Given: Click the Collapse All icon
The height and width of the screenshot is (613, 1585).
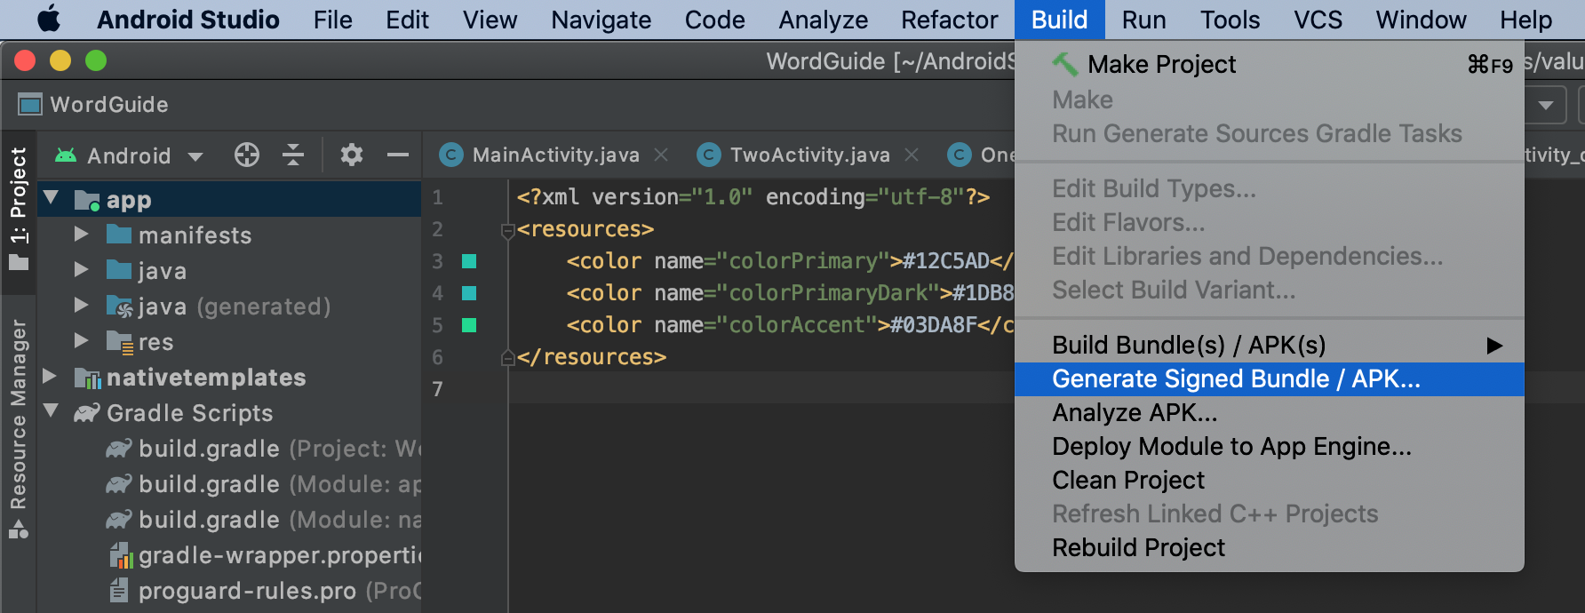Looking at the screenshot, I should [293, 155].
